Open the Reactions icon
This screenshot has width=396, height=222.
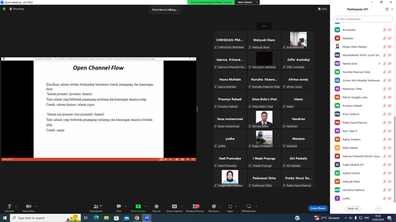213,207
